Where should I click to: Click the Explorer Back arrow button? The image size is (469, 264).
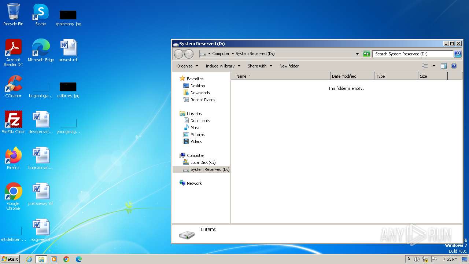point(178,54)
